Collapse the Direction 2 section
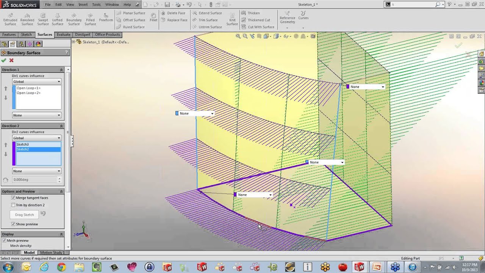 [x=61, y=126]
